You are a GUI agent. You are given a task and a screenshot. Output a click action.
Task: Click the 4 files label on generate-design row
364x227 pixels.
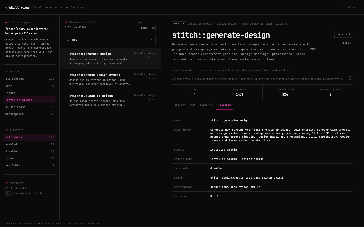click(151, 58)
